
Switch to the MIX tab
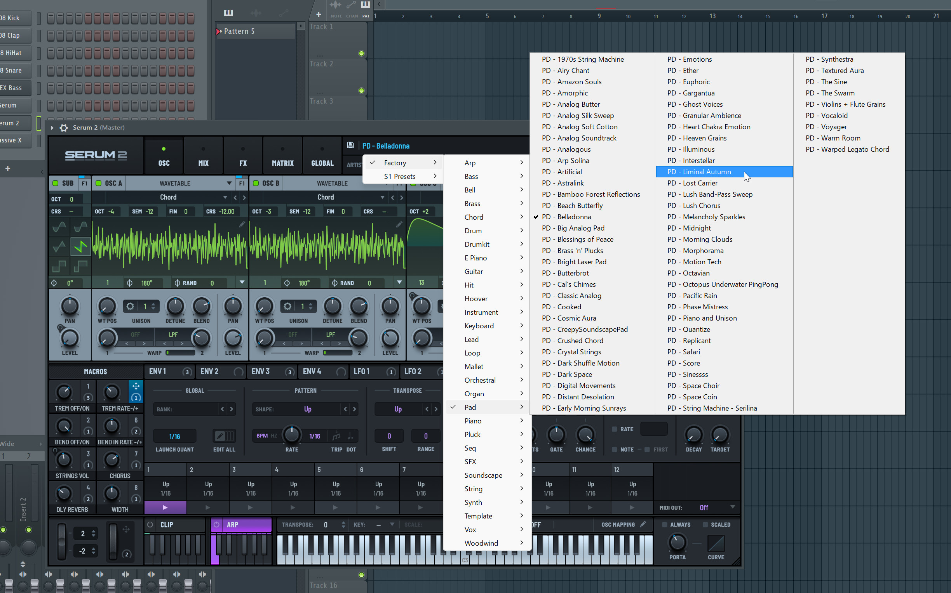coord(203,156)
